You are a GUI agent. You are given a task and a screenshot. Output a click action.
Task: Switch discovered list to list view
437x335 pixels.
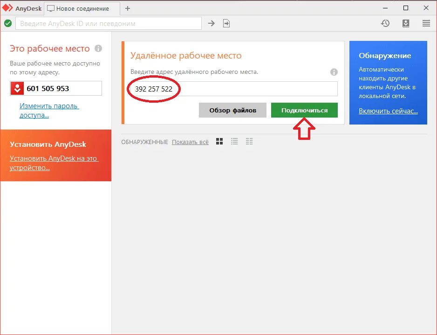point(234,142)
